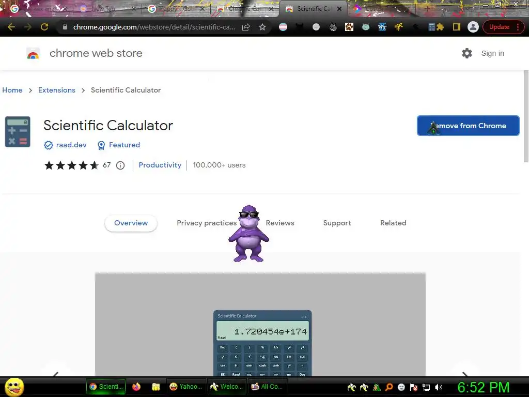Viewport: 529px width, 397px height.
Task: Open the Featured badge link
Action: tap(124, 145)
